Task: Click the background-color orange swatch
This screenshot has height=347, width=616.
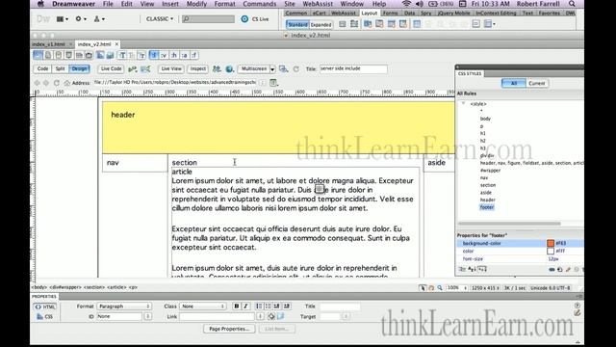Action: pos(551,244)
